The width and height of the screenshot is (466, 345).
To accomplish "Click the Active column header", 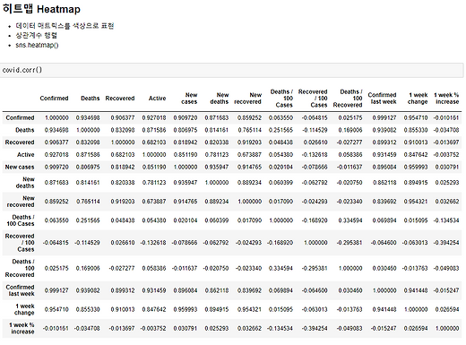I will [x=157, y=99].
